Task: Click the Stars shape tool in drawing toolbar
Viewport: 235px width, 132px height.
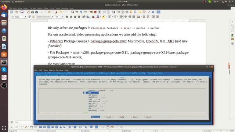Action: pyautogui.click(x=86, y=127)
